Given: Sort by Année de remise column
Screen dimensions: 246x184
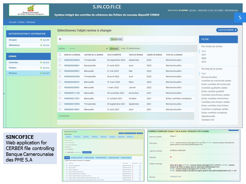Looking at the screenshot, I should 155,55.
